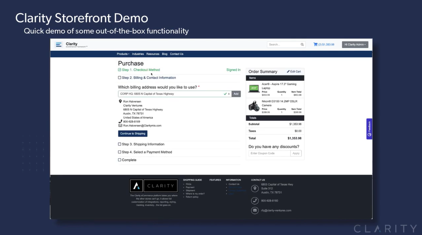The image size is (422, 235).
Task: Open the Hi Clarity Admin account dropdown
Action: (355, 45)
